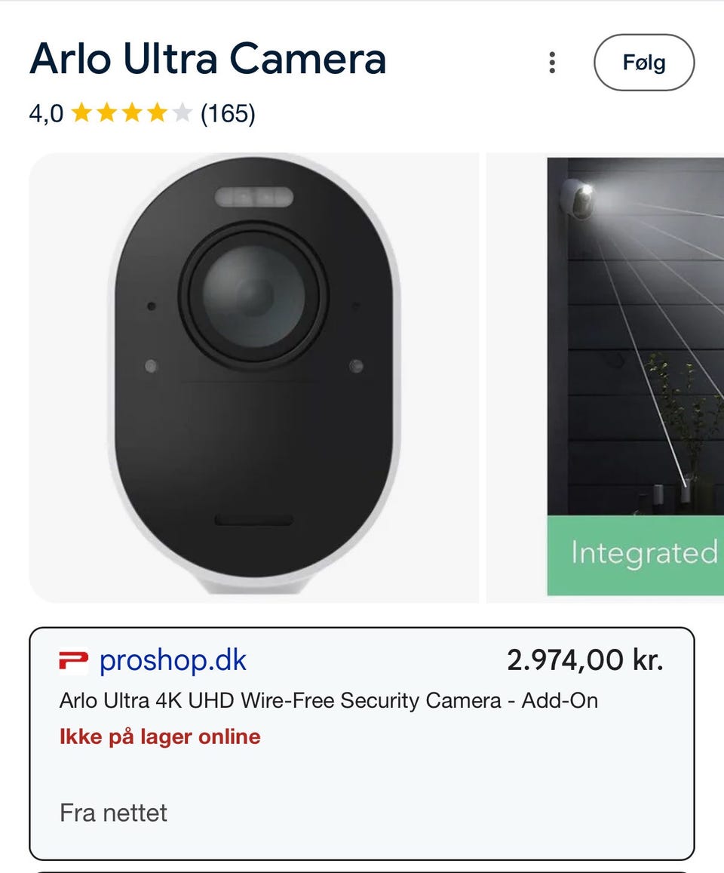Viewport: 724px width, 873px height.
Task: Click the Ikke på lager online status
Action: click(x=160, y=736)
